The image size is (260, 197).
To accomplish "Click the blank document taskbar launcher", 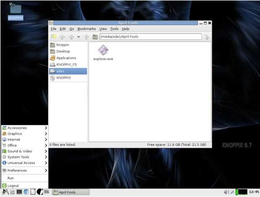I will pos(33,192).
